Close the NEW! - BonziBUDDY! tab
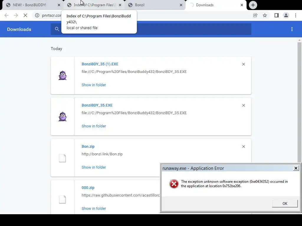 click(x=59, y=5)
